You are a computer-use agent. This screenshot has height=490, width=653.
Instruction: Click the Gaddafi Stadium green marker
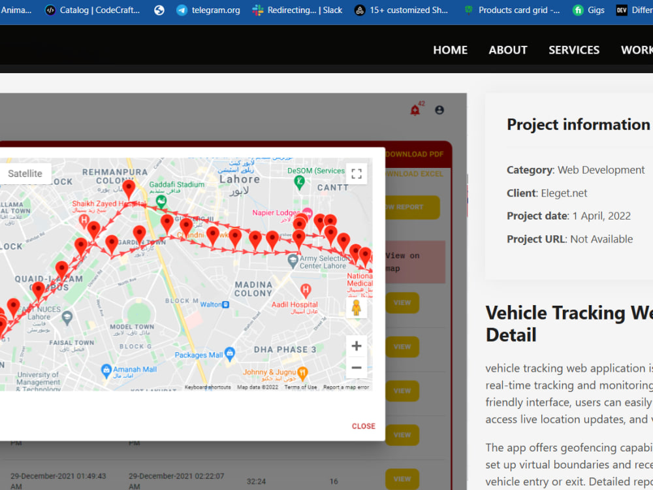(x=161, y=202)
